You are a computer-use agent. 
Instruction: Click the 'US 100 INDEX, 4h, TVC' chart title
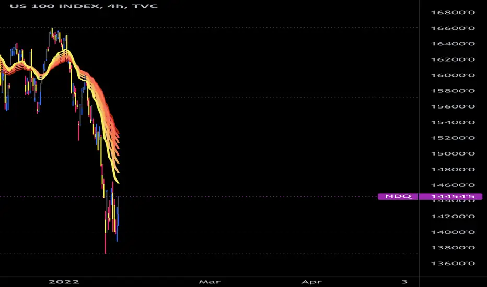84,6
